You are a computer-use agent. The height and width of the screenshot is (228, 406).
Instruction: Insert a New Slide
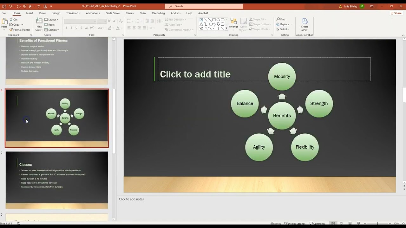click(39, 24)
